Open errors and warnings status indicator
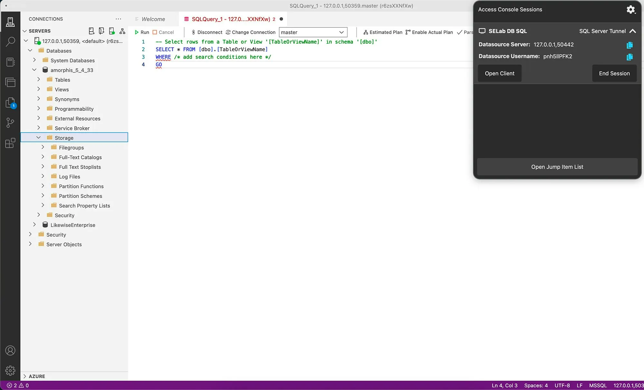Image resolution: width=644 pixels, height=390 pixels. pos(18,385)
